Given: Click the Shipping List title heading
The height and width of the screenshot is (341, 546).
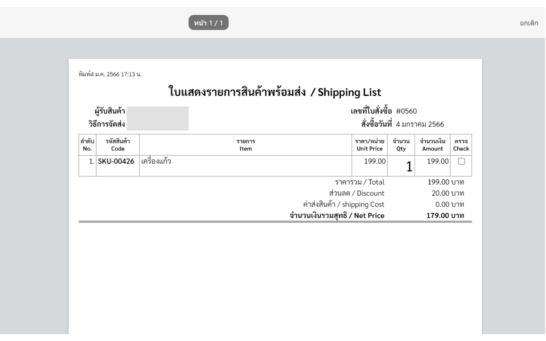Looking at the screenshot, I should (x=275, y=91).
